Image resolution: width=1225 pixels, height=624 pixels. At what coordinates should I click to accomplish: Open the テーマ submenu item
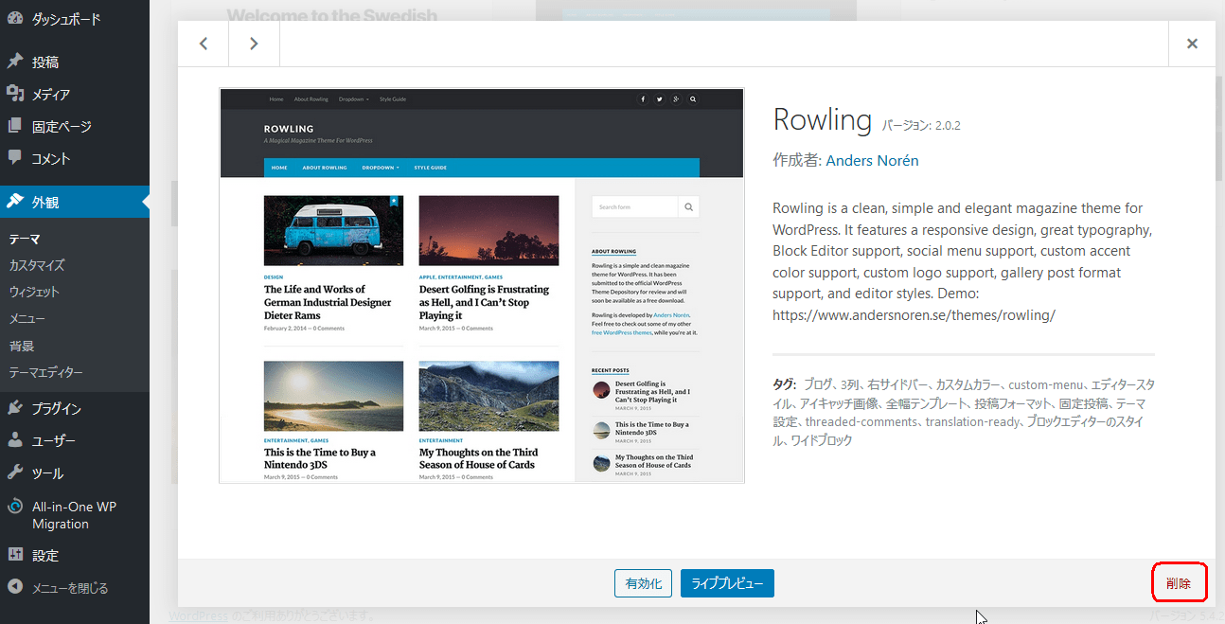click(25, 239)
